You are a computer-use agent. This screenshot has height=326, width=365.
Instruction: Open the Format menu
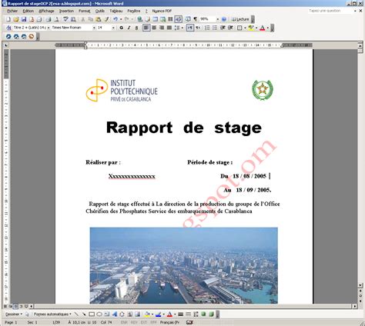click(84, 11)
